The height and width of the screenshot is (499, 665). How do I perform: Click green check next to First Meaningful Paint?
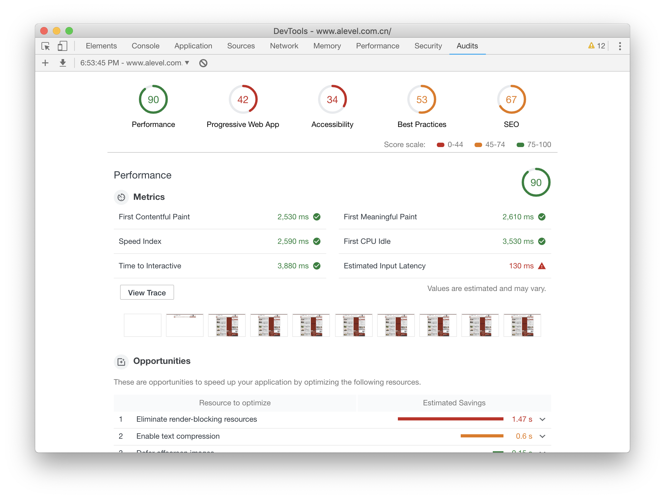542,217
